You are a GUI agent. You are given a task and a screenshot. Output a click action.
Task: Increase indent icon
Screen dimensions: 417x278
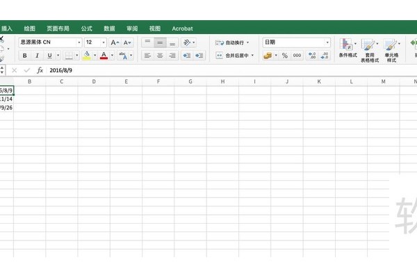click(x=199, y=56)
